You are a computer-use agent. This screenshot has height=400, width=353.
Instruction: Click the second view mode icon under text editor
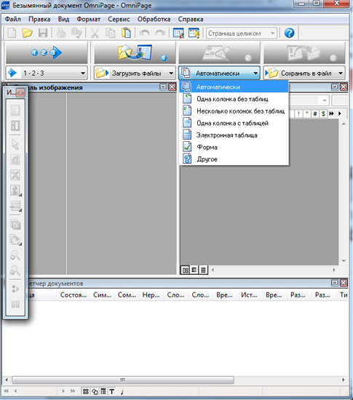point(194,270)
